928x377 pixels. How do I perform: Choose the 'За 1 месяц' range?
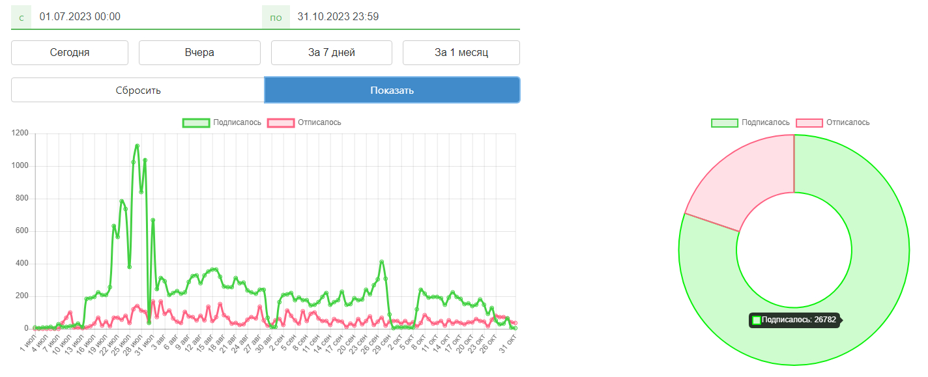pos(461,53)
